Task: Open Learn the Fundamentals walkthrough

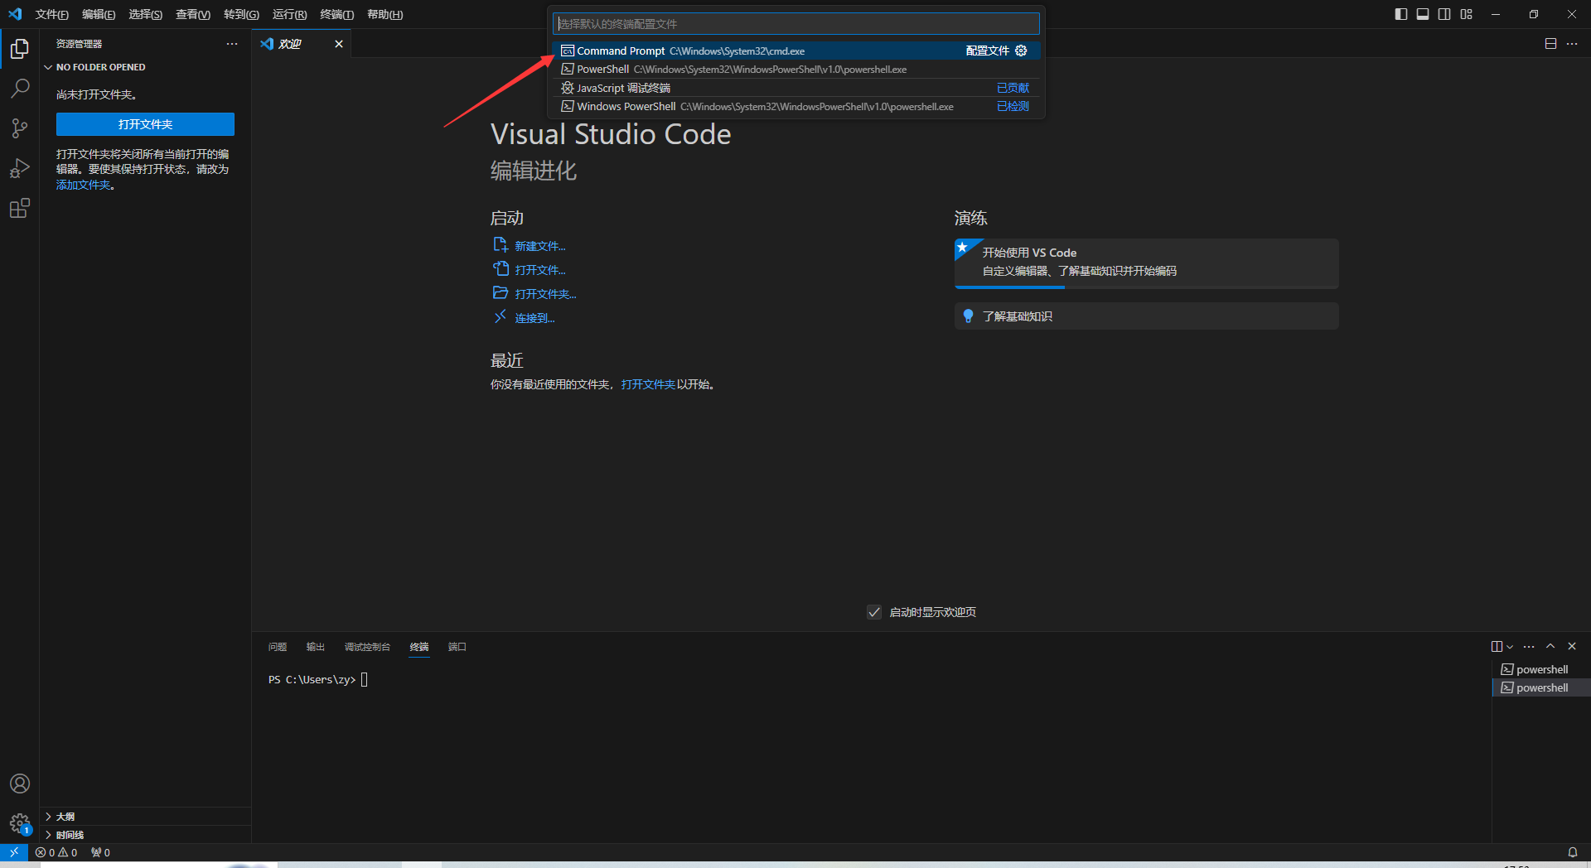Action: [x=1147, y=316]
